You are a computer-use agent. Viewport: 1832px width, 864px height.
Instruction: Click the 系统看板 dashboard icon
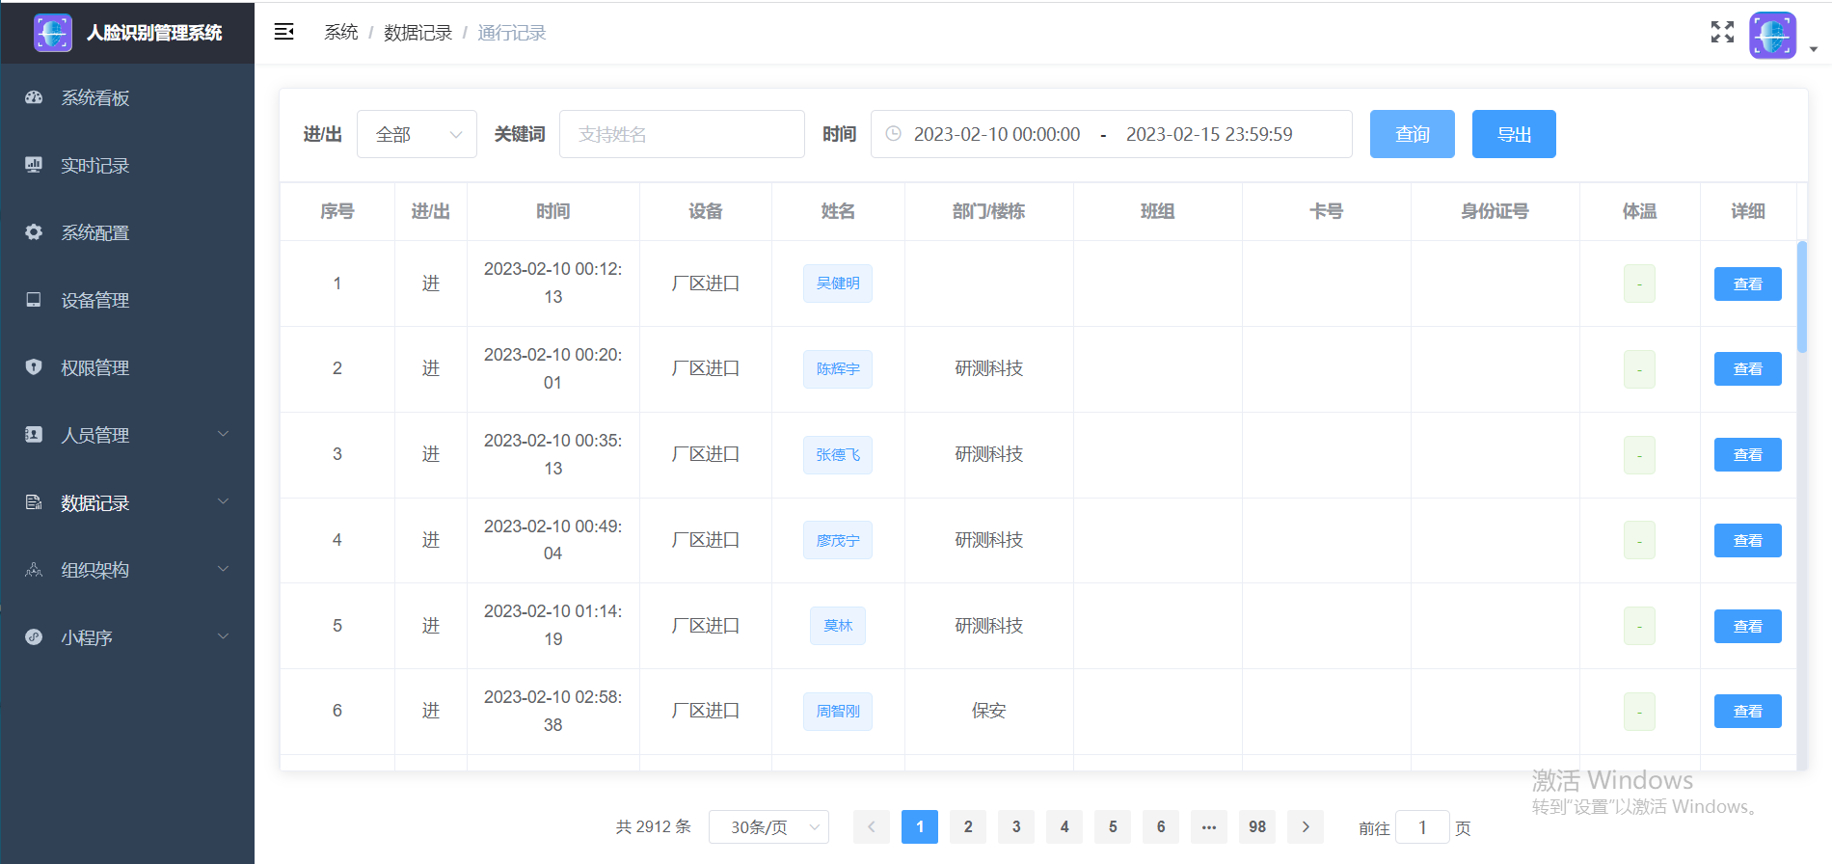tap(34, 97)
